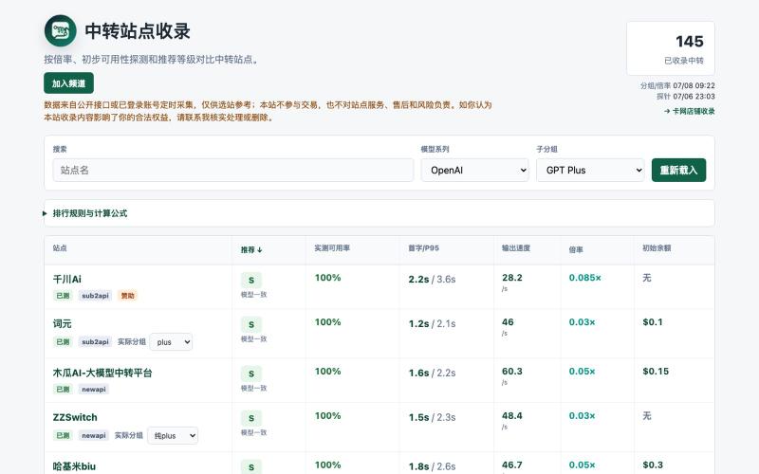Click the sub2api tag on 词元
Viewport: 759px width, 474px height.
tap(96, 342)
